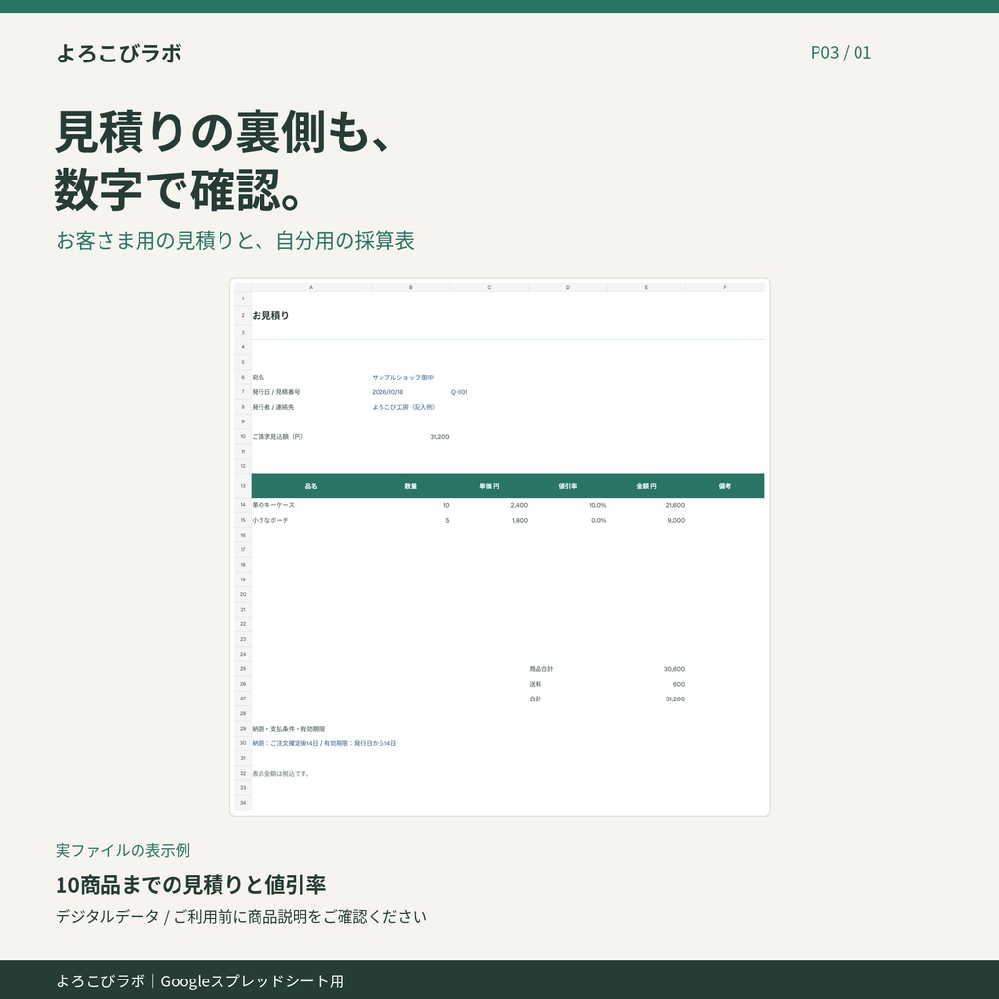999x999 pixels.
Task: Click the total 31,200 in row 27
Action: click(x=675, y=699)
